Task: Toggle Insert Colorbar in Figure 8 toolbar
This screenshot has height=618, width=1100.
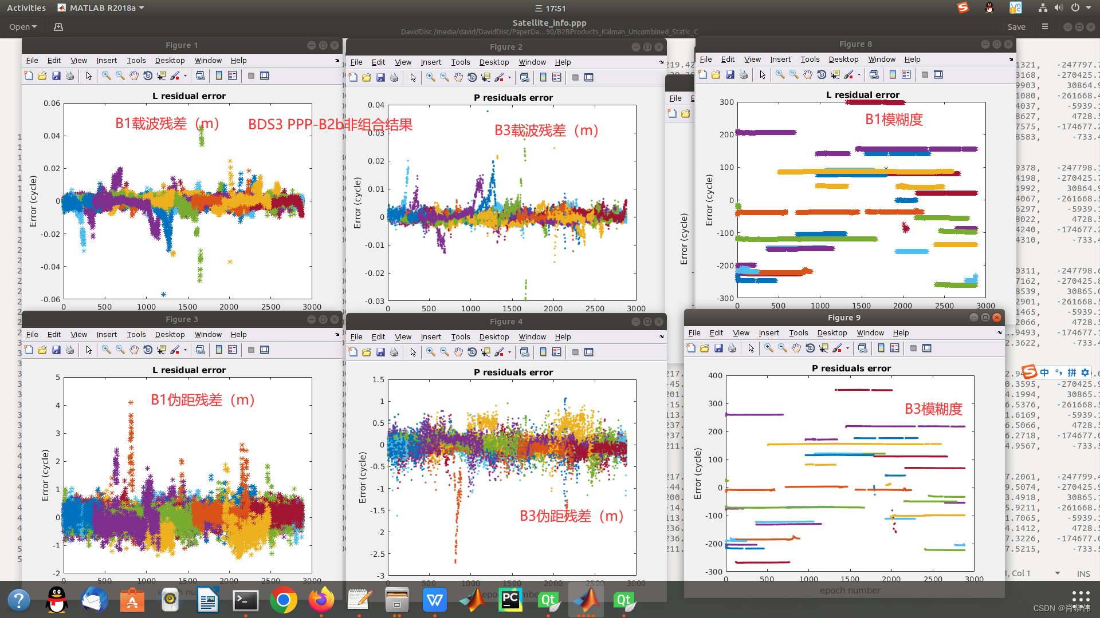Action: [893, 74]
